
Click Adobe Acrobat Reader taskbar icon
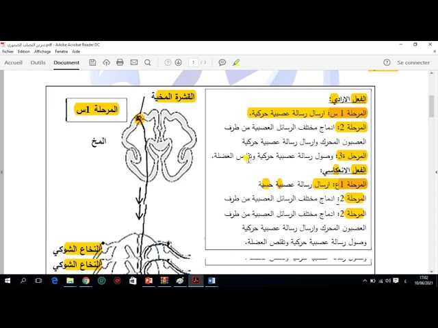196,281
